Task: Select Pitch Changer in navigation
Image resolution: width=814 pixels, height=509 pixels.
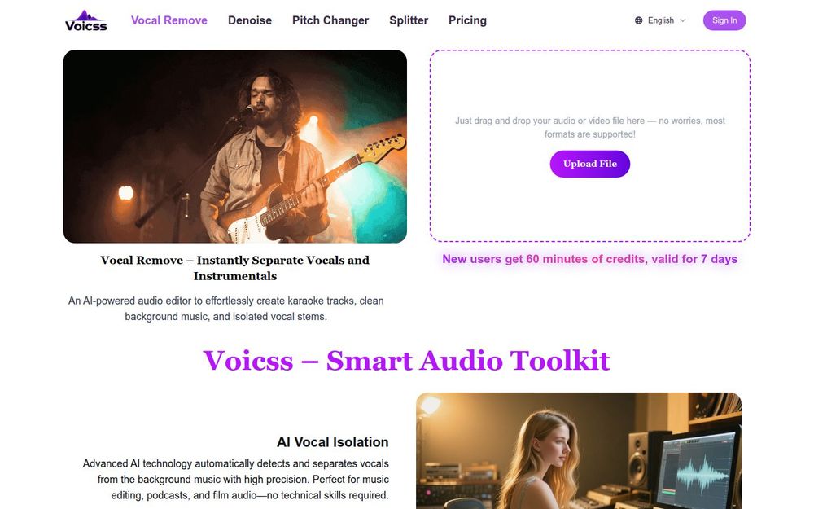Action: [330, 20]
